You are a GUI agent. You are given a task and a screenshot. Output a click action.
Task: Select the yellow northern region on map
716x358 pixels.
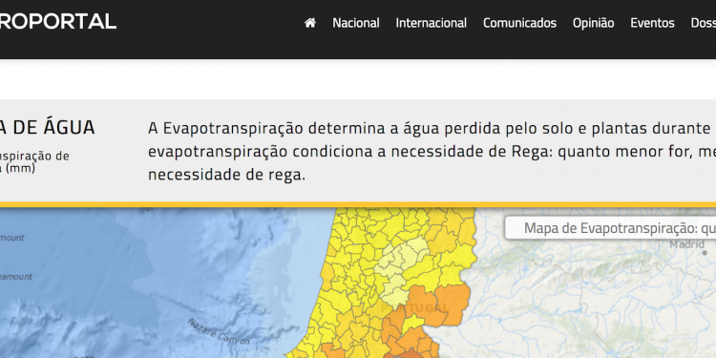pyautogui.click(x=366, y=223)
